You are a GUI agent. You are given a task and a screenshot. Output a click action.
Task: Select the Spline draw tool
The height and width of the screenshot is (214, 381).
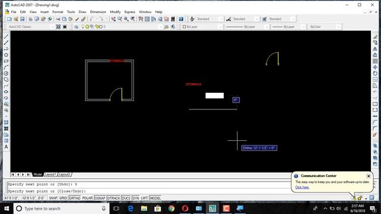tap(6, 86)
